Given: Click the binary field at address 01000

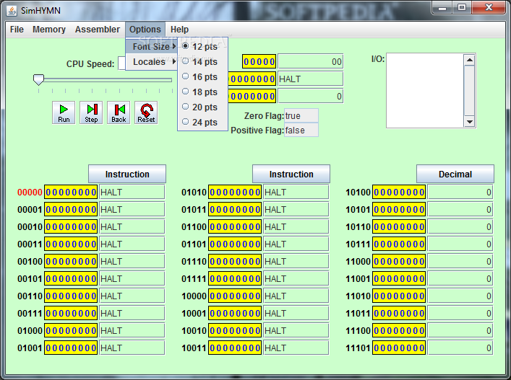Looking at the screenshot, I should 71,330.
